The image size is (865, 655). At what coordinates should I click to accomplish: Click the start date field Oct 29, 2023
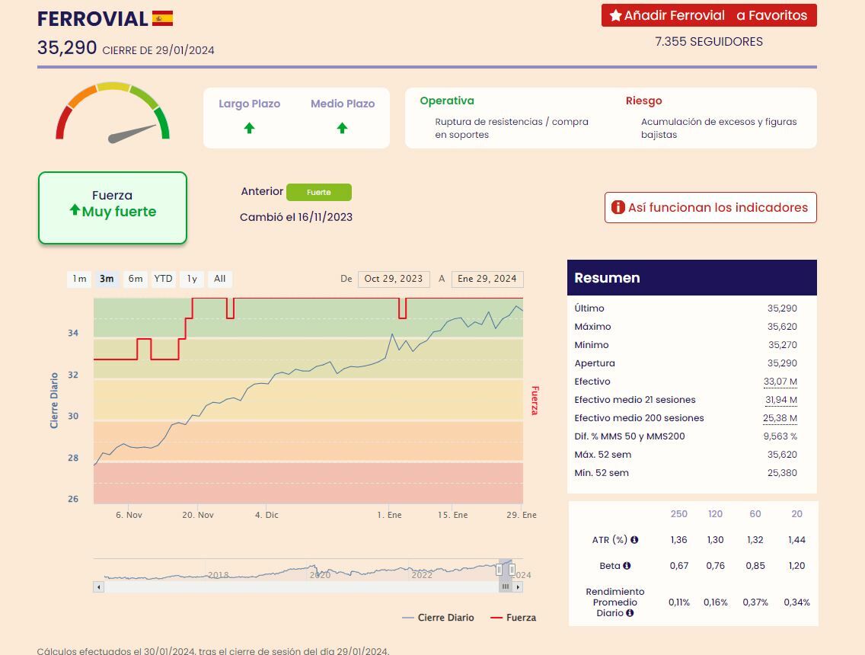(394, 279)
